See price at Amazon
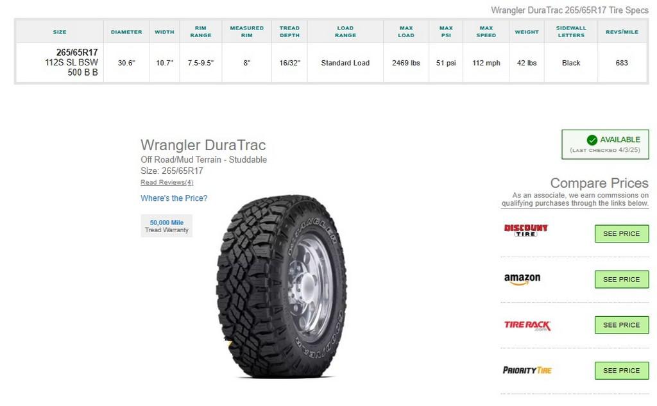The height and width of the screenshot is (406, 657). 621,280
